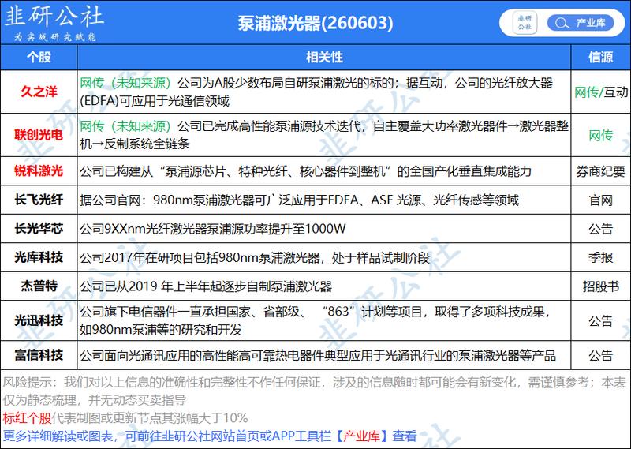Click the 相关性 column header
Viewport: 631px width, 449px height.
coord(324,57)
